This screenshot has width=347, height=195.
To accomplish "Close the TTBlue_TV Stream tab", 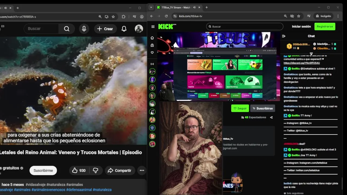I will point(199,8).
